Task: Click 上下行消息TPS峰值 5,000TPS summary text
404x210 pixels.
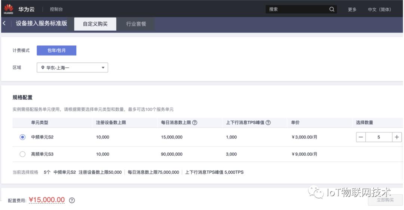Action: pos(214,172)
